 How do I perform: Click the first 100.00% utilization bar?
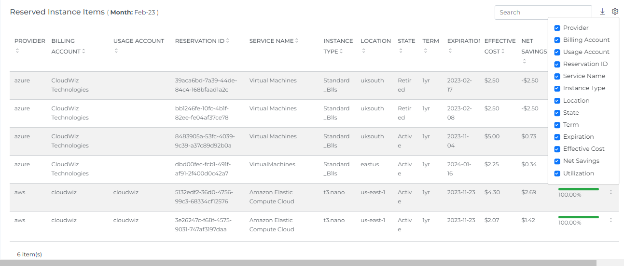tap(578, 189)
